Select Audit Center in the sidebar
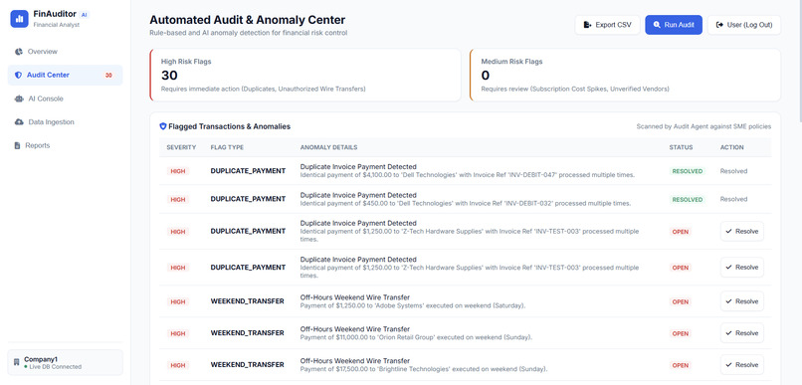802x385 pixels. click(x=65, y=76)
